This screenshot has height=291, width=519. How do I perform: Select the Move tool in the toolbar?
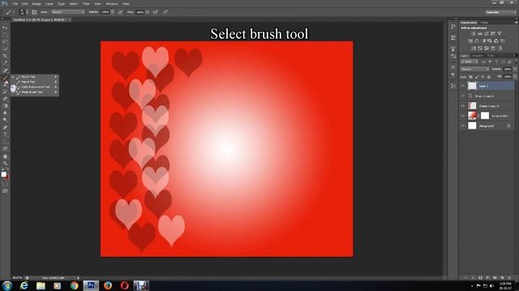coord(5,27)
